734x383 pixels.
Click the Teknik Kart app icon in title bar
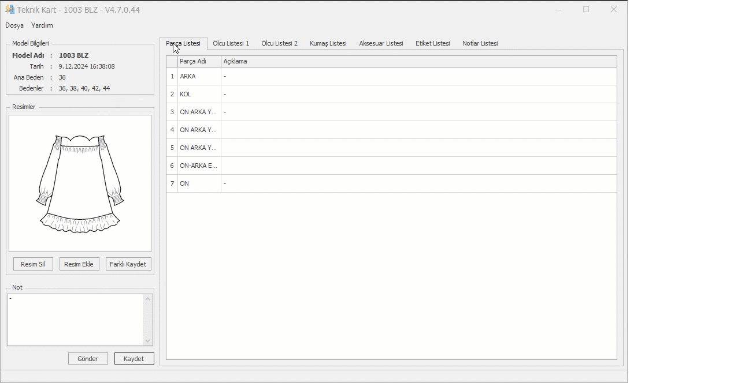point(10,10)
